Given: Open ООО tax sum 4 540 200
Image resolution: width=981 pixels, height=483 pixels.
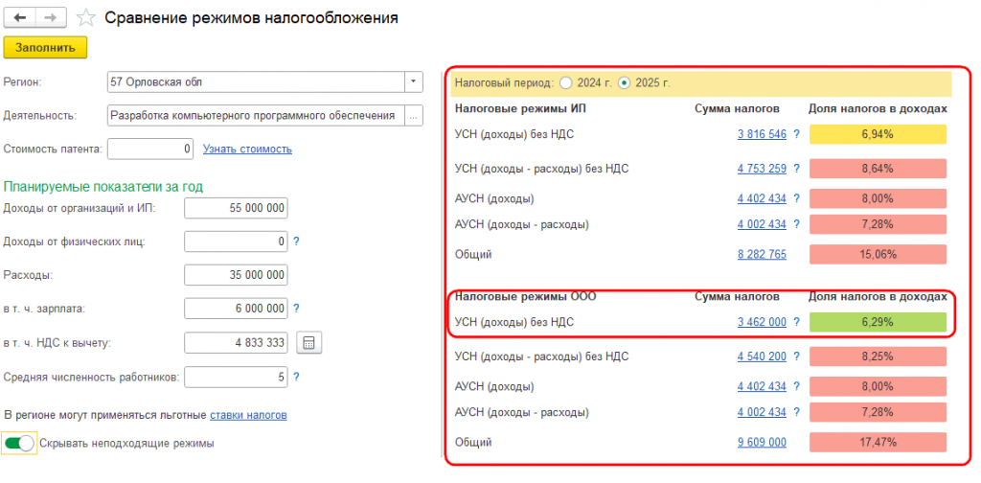Looking at the screenshot, I should (x=762, y=356).
